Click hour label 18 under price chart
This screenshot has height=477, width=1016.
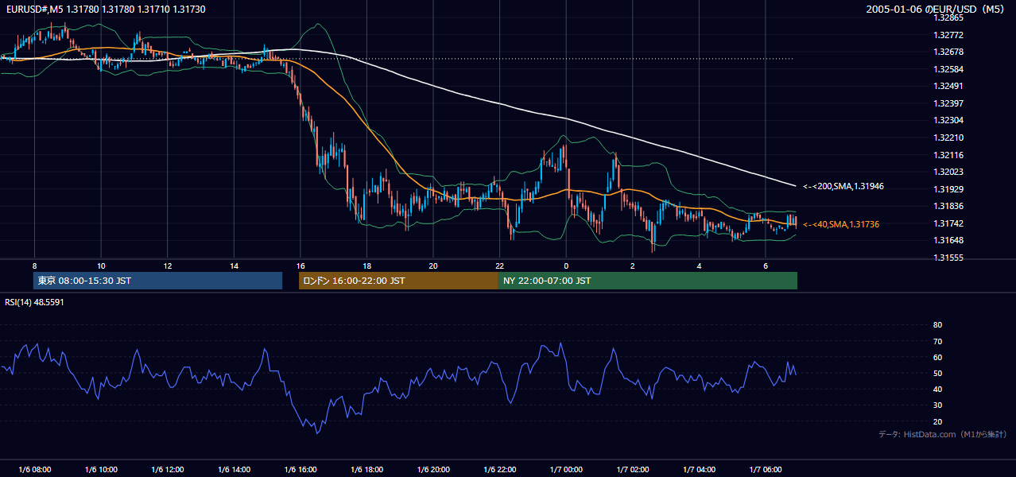pos(366,265)
